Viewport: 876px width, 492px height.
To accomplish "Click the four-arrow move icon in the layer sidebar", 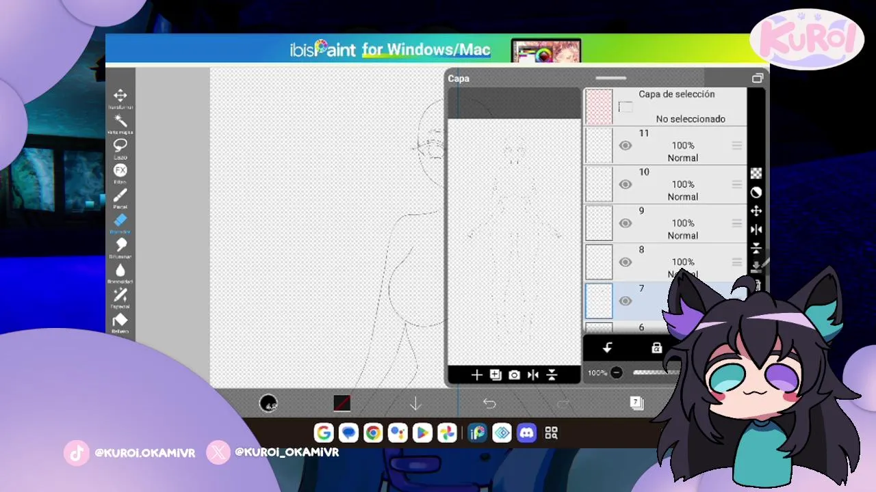I will pos(756,211).
